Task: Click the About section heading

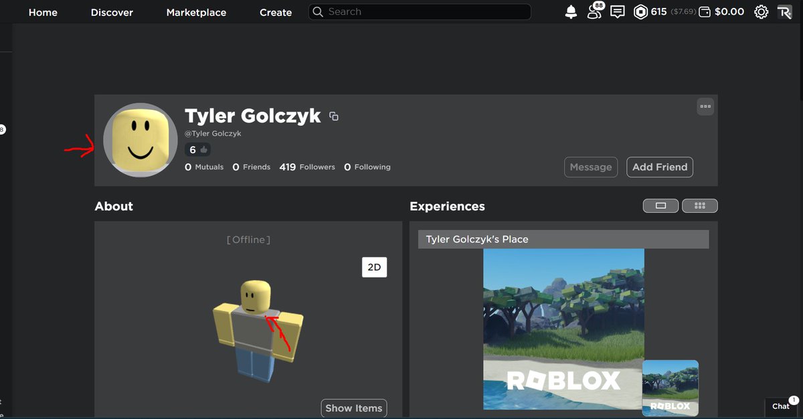Action: coord(114,206)
